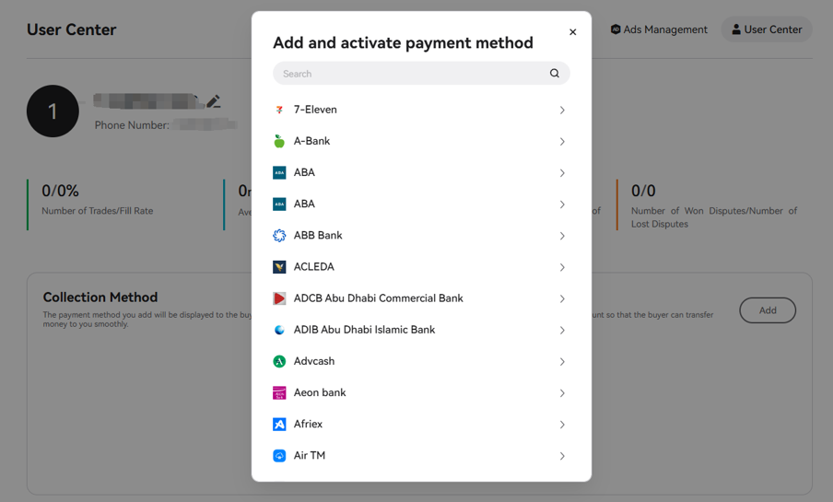Click the User Center page heading
Screen dimensions: 833x502
72,29
